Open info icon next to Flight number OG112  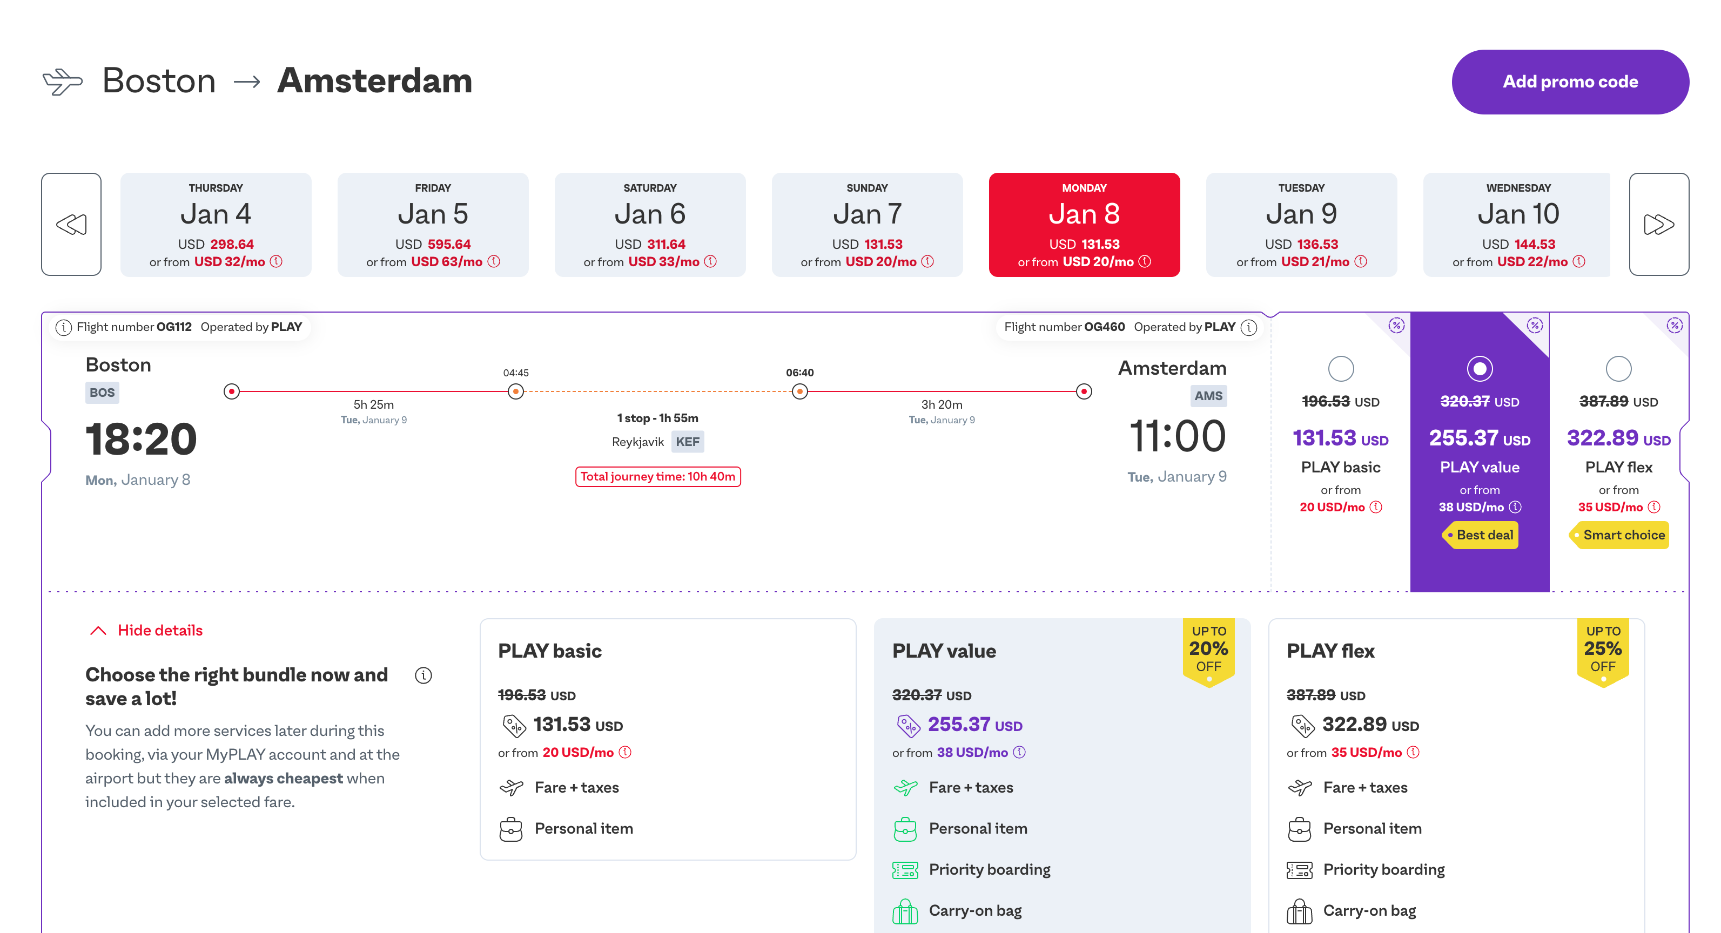pyautogui.click(x=63, y=327)
